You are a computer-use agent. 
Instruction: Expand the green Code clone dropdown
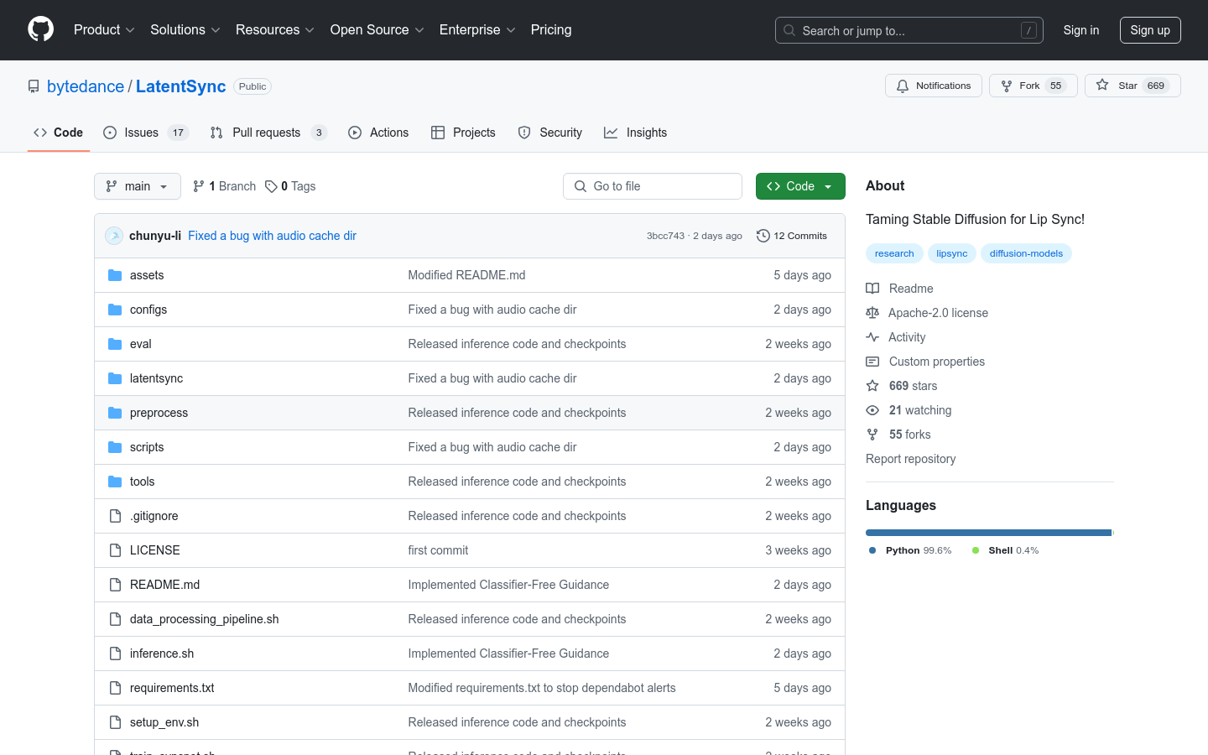[800, 186]
